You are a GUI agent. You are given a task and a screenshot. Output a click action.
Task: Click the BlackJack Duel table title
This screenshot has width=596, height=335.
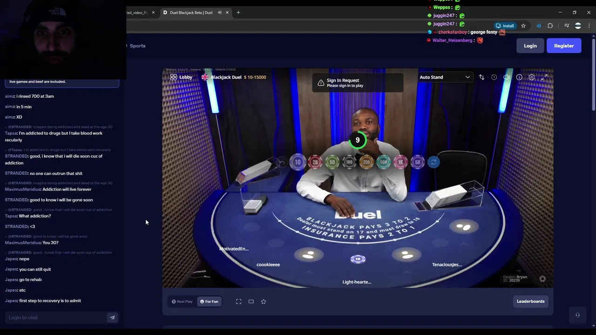[x=226, y=77]
